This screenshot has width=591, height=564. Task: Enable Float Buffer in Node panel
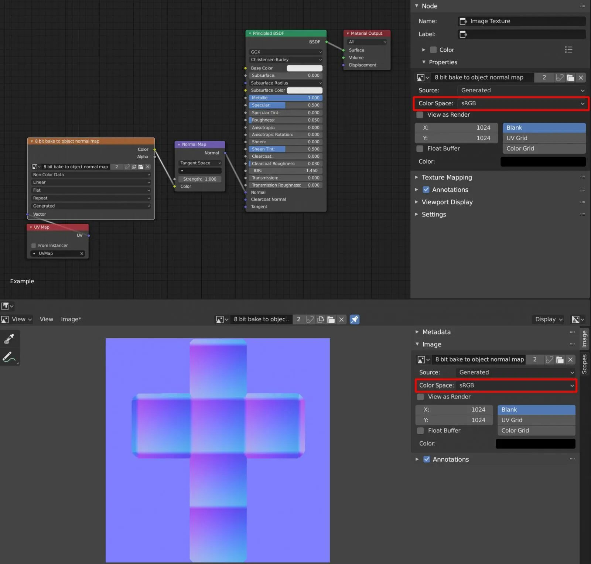point(420,148)
